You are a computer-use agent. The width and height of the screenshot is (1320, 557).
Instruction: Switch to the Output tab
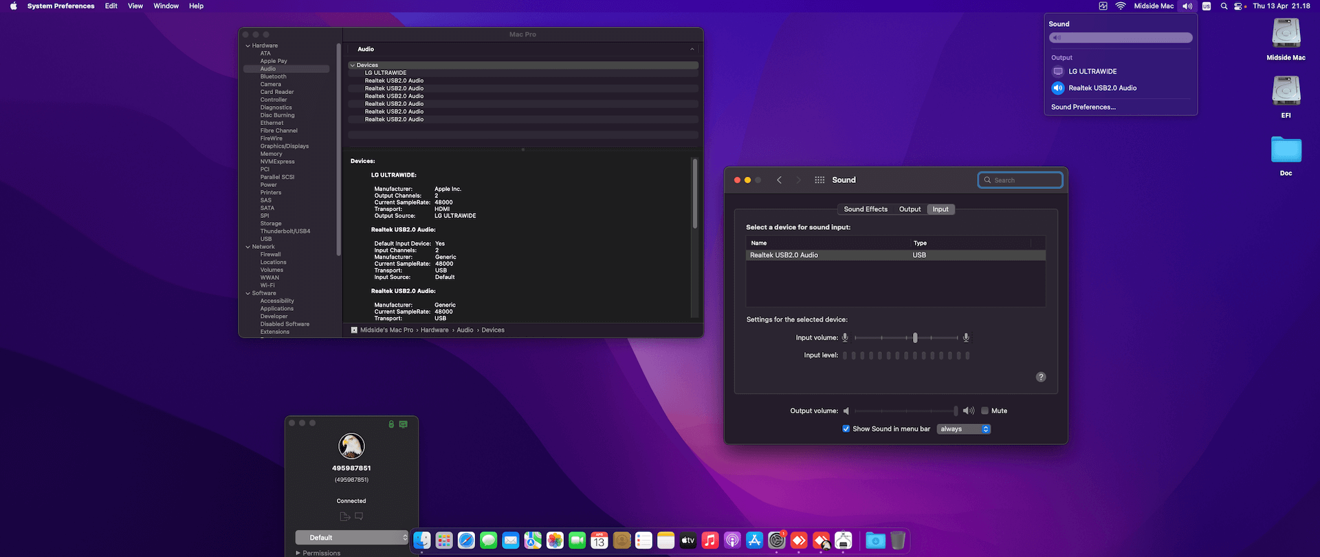coord(910,209)
